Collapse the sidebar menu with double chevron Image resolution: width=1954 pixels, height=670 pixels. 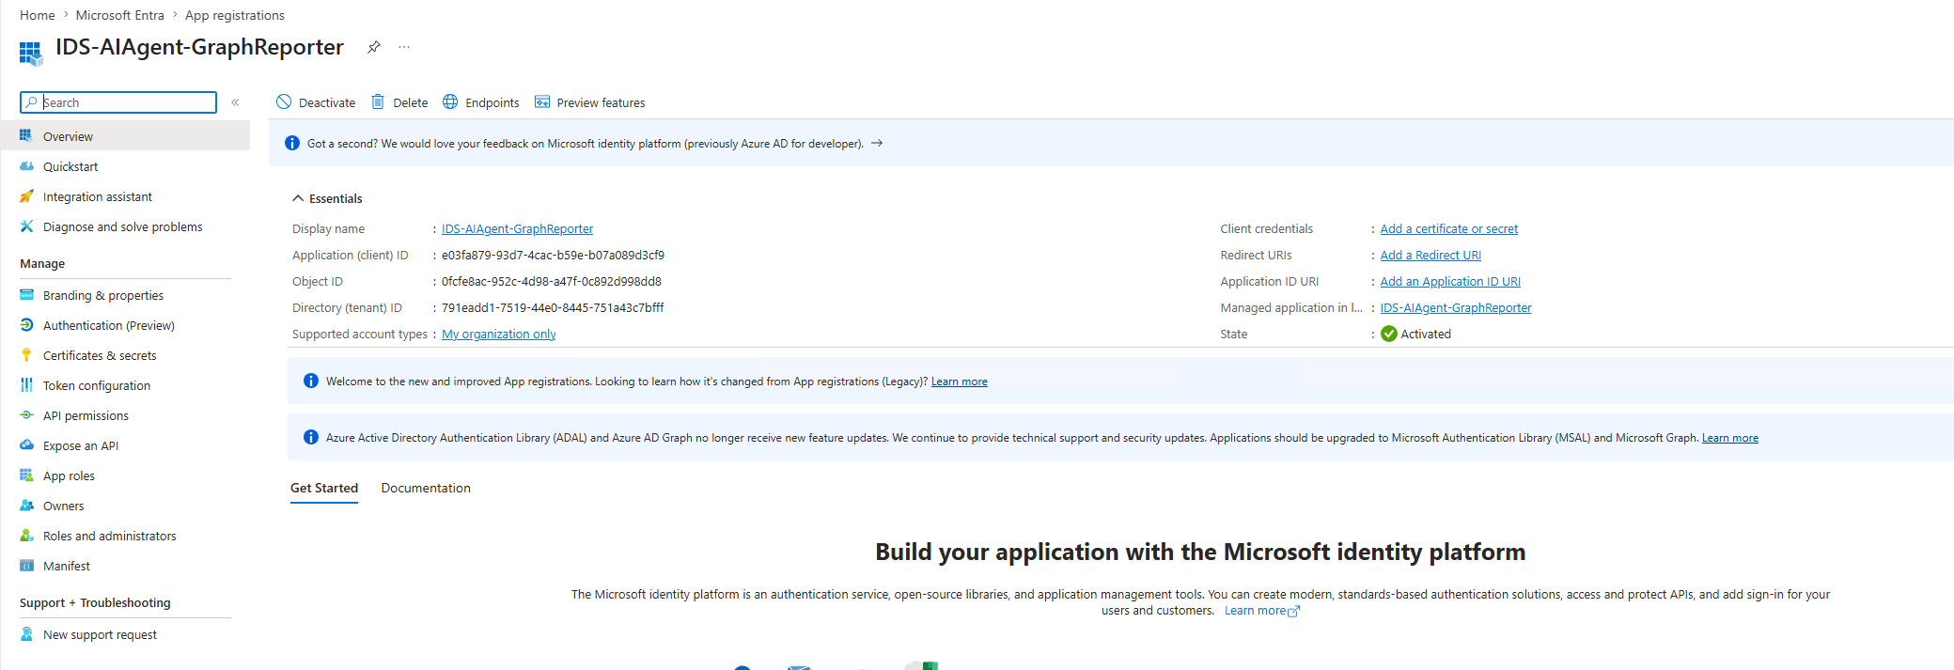click(235, 102)
